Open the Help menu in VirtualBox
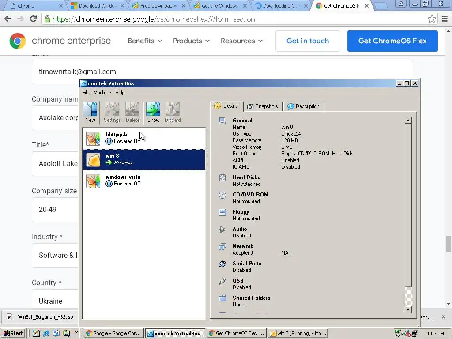 click(120, 93)
